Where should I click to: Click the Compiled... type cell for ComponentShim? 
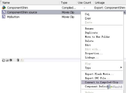[x=69, y=8]
